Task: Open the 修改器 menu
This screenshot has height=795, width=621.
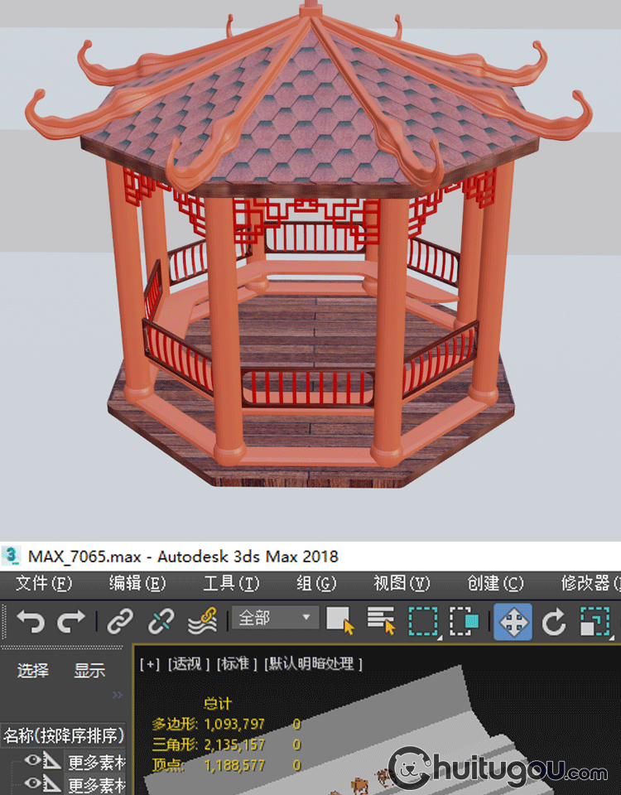Action: [590, 583]
